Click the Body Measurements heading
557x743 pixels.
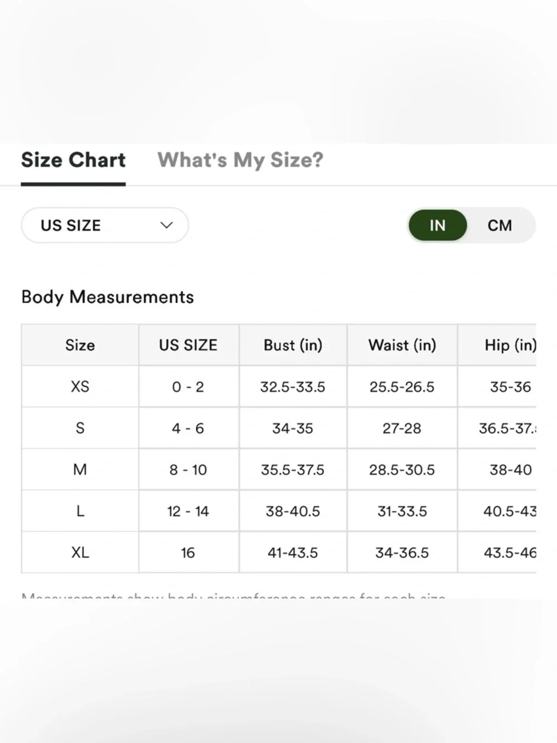(108, 297)
